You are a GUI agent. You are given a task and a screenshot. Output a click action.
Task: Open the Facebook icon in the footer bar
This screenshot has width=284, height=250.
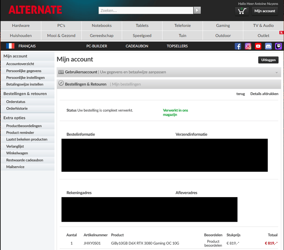click(238, 46)
